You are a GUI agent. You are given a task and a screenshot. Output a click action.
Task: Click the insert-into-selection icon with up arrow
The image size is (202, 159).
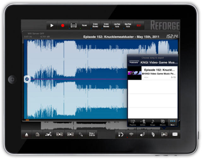pos(70,134)
